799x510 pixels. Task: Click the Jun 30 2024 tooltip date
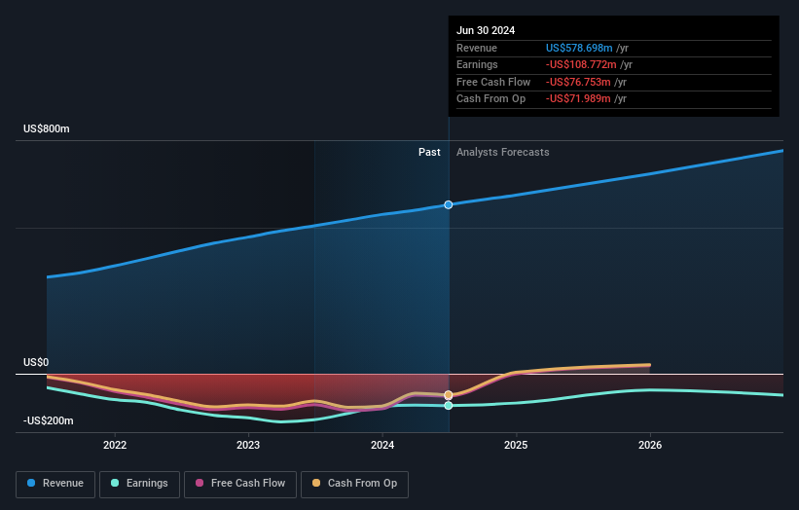[486, 30]
